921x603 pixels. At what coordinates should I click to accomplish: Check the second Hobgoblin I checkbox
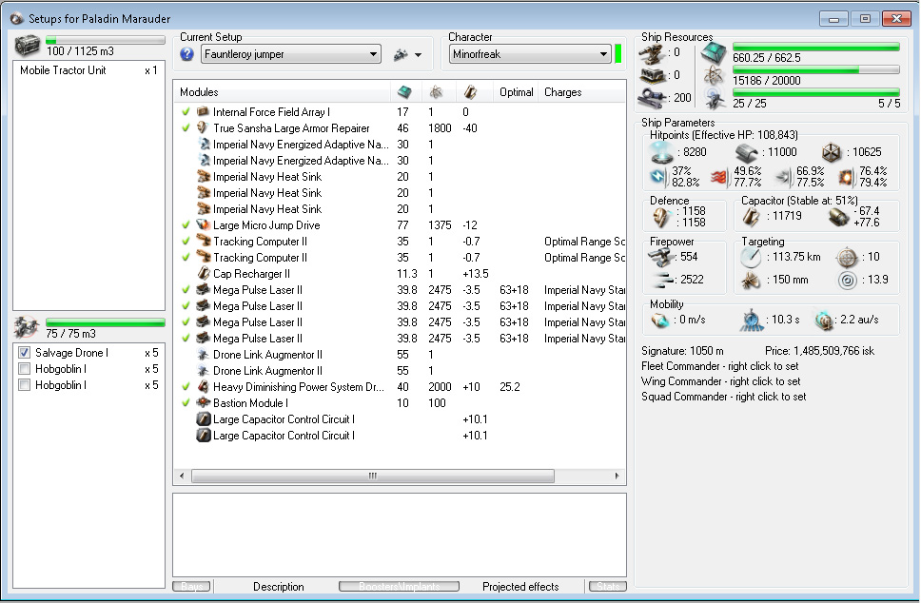[x=24, y=384]
